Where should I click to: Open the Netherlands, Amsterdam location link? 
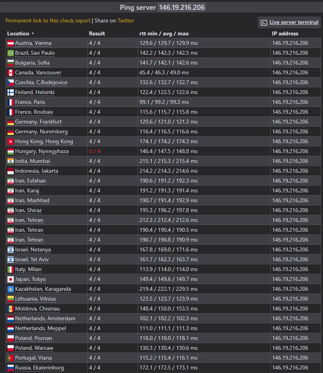tap(45, 319)
